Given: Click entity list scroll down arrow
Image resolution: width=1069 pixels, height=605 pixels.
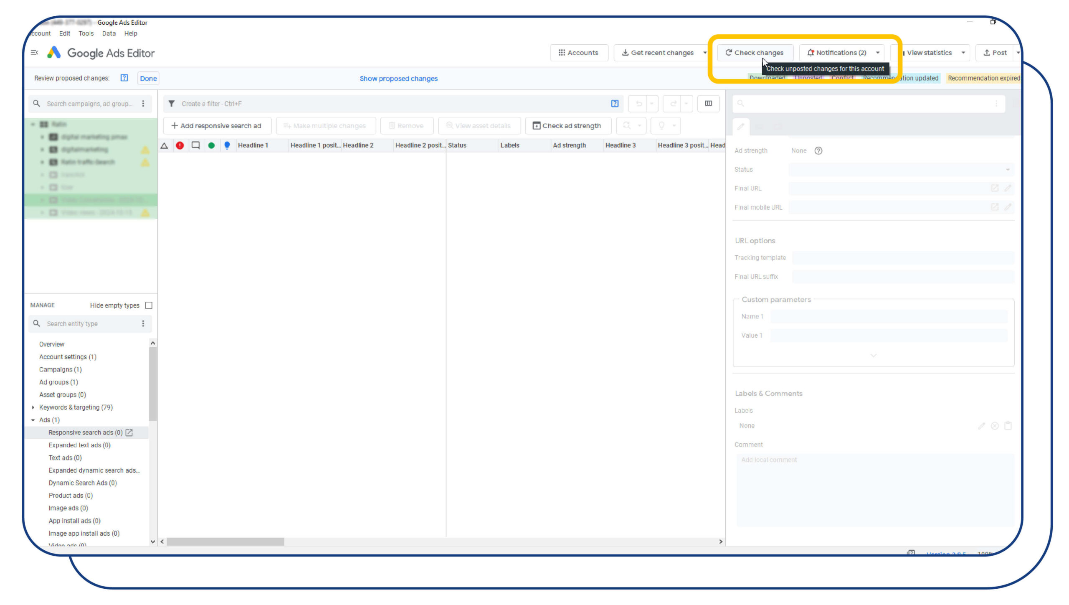Looking at the screenshot, I should tap(153, 542).
